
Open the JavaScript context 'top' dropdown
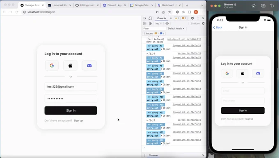tap(158, 23)
